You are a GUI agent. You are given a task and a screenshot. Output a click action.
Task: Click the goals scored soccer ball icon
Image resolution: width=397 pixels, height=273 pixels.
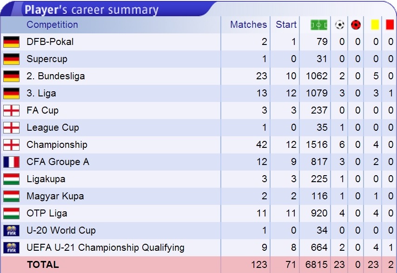(x=339, y=25)
